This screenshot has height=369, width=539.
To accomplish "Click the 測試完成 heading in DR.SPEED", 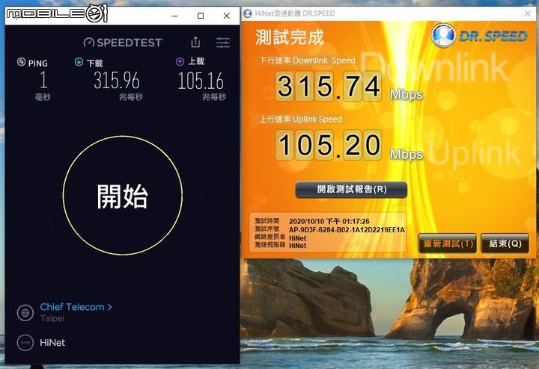I will pyautogui.click(x=290, y=37).
